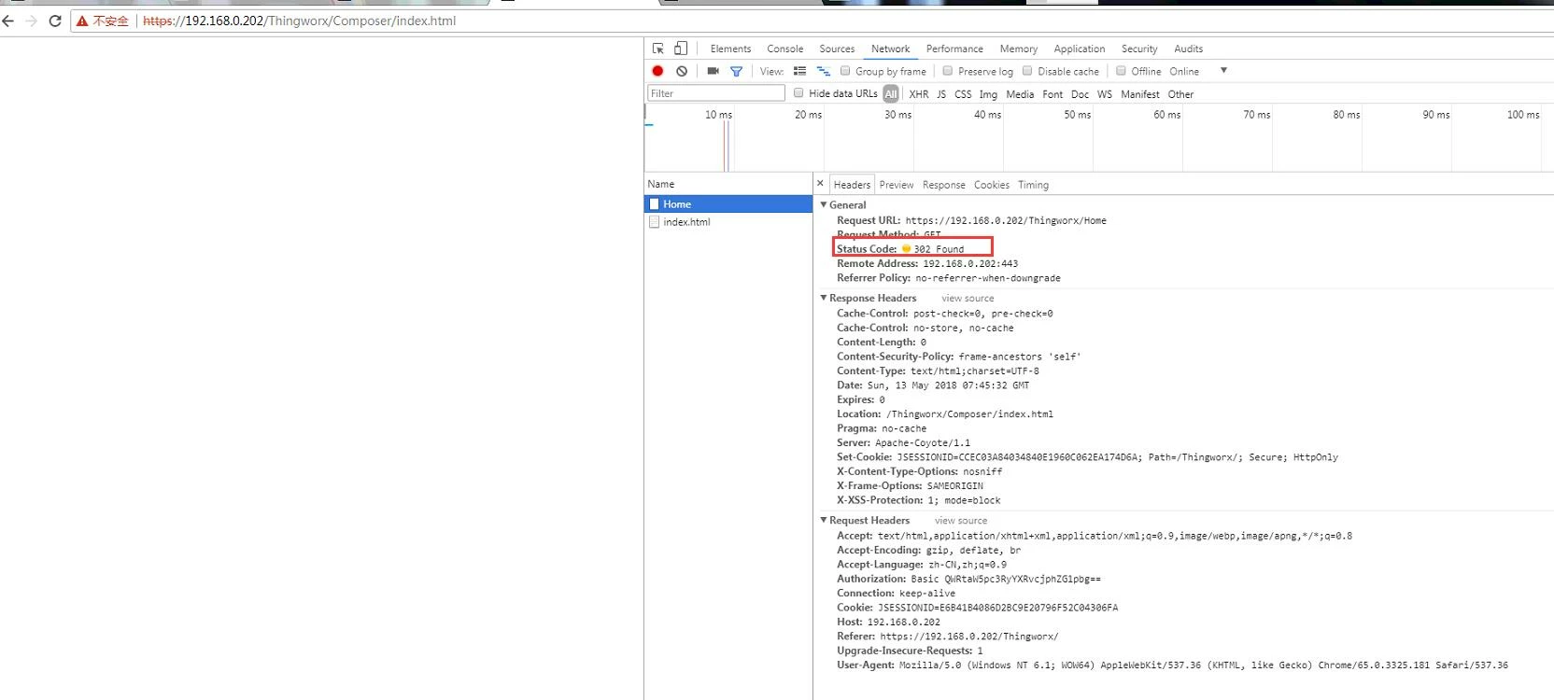This screenshot has width=1554, height=700.
Task: Collapse the Request Headers section
Action: point(824,521)
